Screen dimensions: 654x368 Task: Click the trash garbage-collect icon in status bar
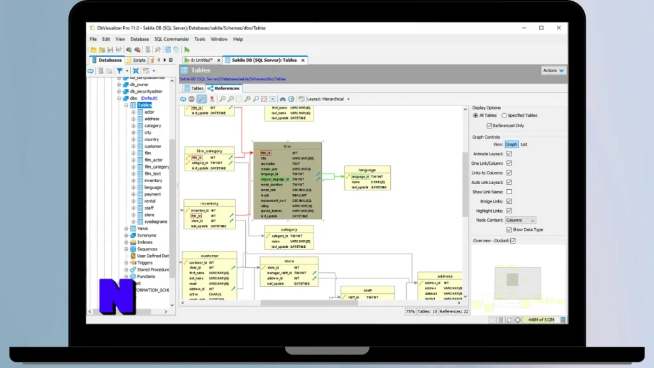(x=563, y=319)
